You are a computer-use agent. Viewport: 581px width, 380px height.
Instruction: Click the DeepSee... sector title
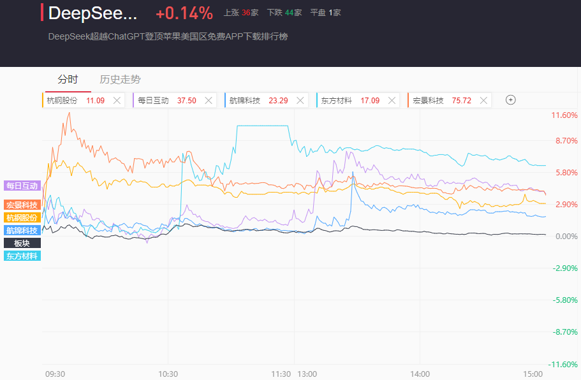tap(92, 13)
